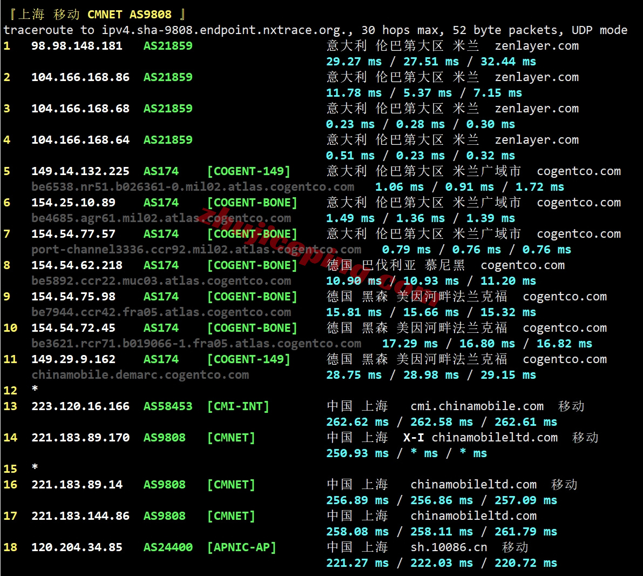Click latency 11.78 ms on hop 2
The height and width of the screenshot is (576, 643).
click(x=354, y=93)
